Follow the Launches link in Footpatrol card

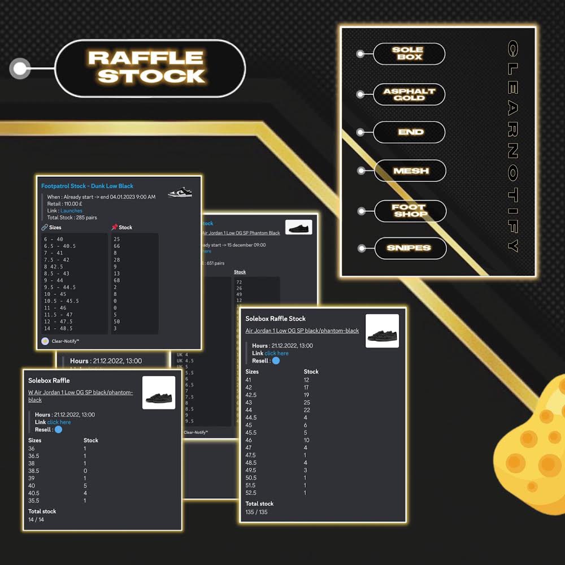71,210
